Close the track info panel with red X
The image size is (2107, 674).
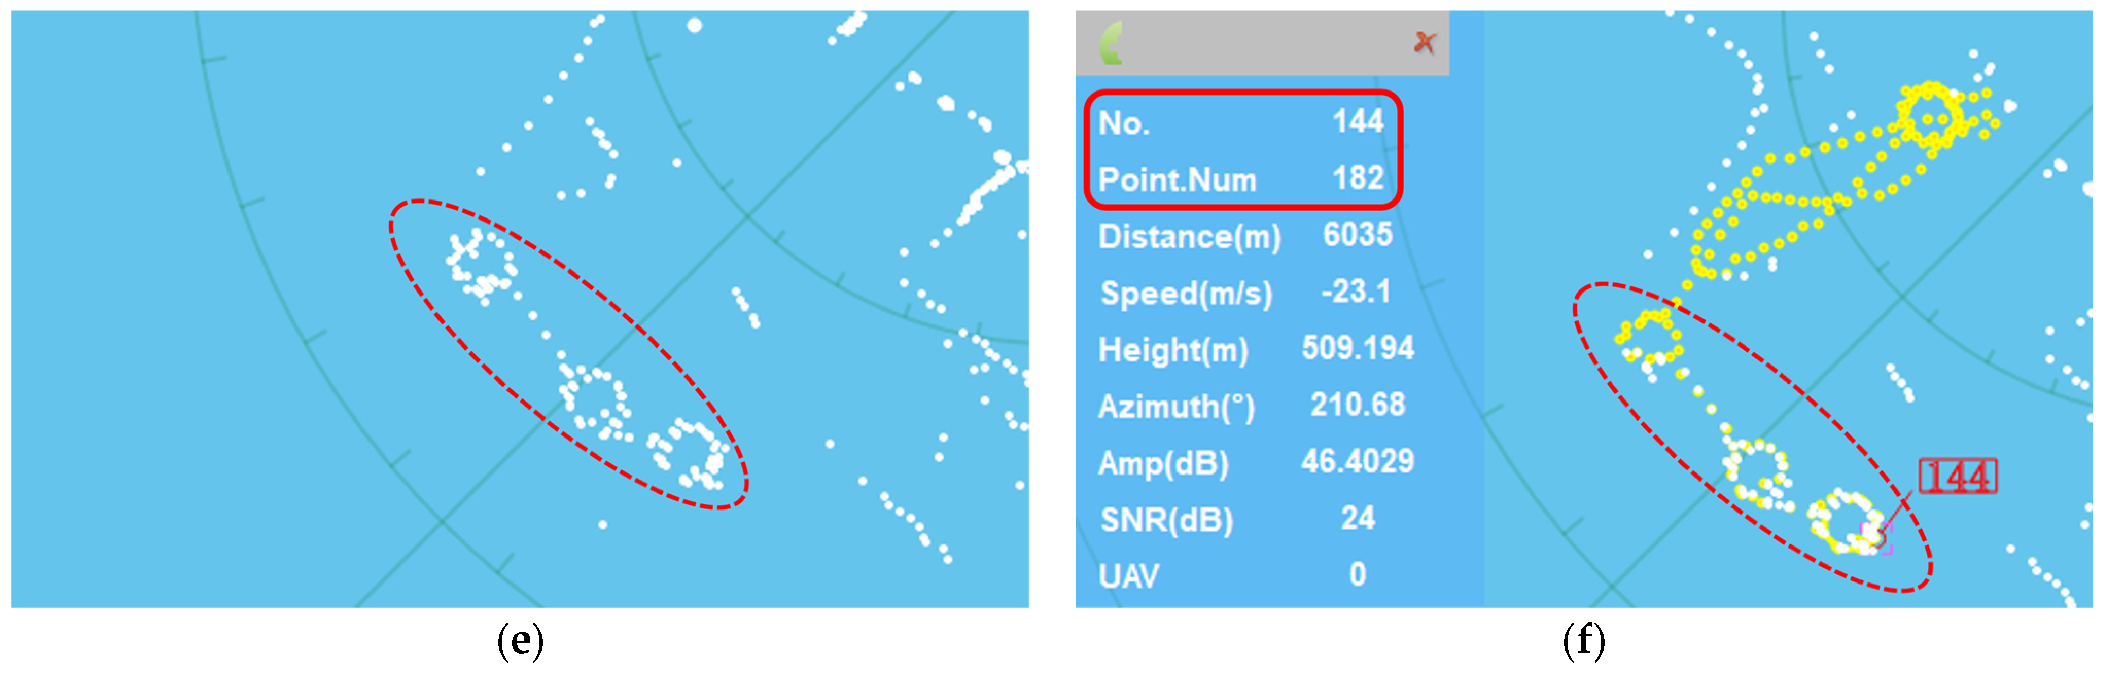click(x=1424, y=43)
